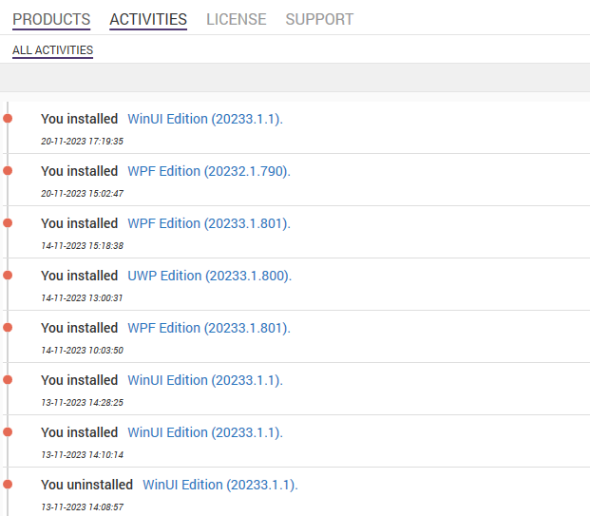This screenshot has width=590, height=516.
Task: Click the WPF Edition (20232.1.790) link
Action: (x=209, y=171)
